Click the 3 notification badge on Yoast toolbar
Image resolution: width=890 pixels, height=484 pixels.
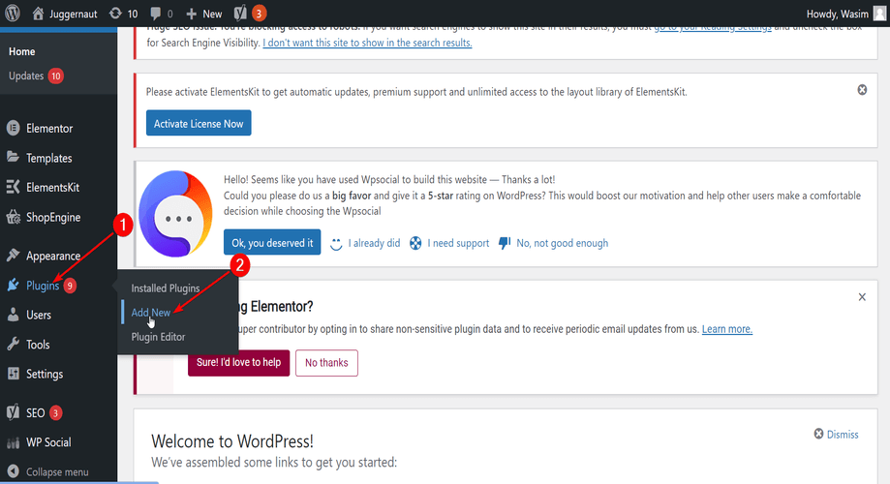259,13
